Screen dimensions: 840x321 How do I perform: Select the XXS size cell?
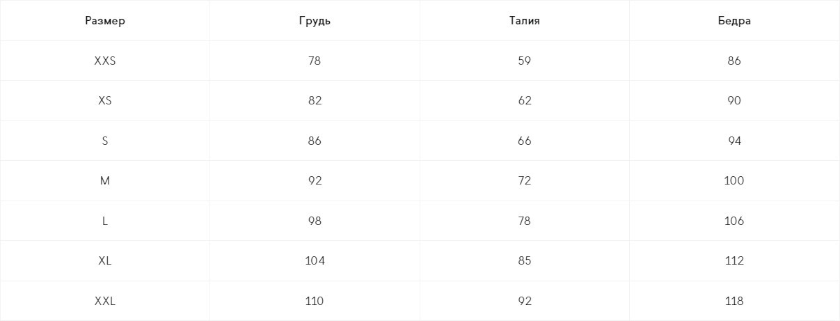[105, 61]
